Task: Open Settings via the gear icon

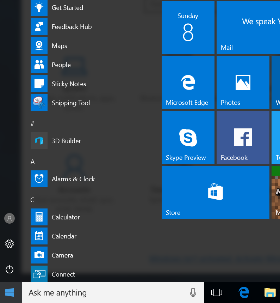Action: tap(10, 244)
